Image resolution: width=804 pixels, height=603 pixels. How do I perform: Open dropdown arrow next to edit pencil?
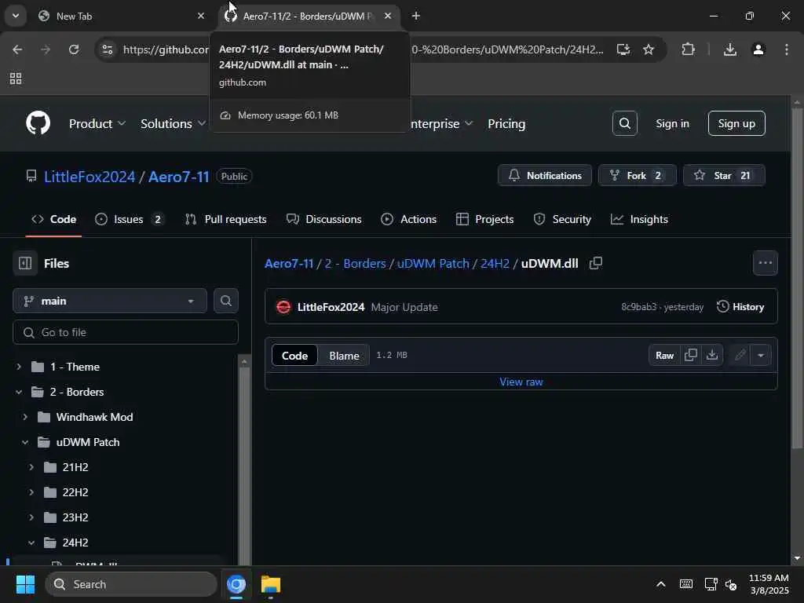pyautogui.click(x=761, y=355)
